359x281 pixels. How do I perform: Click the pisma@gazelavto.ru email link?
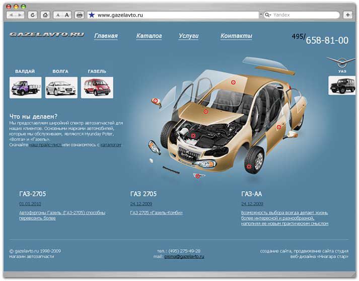184,256
